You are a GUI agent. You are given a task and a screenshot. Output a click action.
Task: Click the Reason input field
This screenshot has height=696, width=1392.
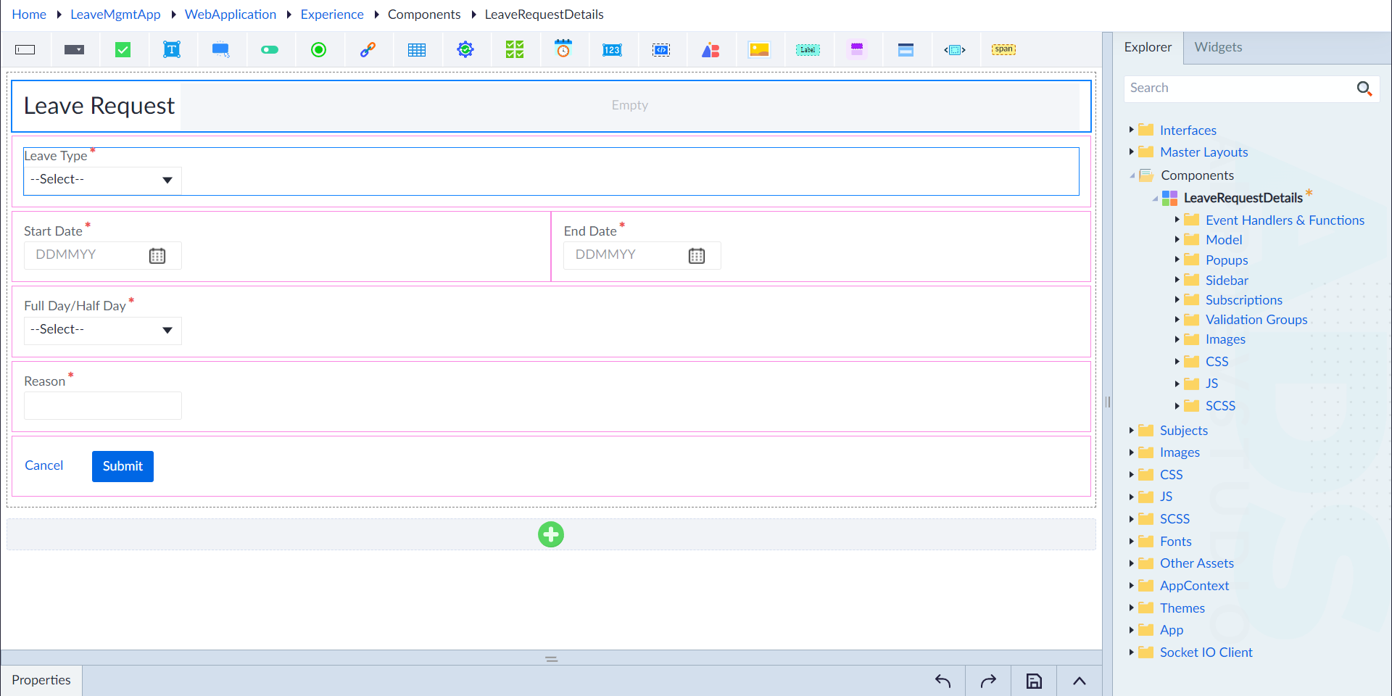coord(102,405)
